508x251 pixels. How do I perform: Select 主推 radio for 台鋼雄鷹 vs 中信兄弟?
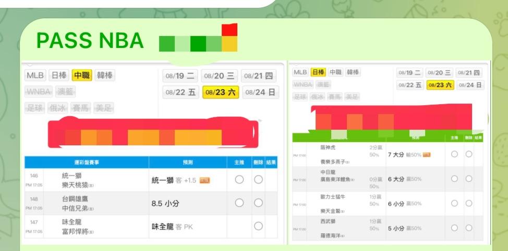pyautogui.click(x=239, y=203)
